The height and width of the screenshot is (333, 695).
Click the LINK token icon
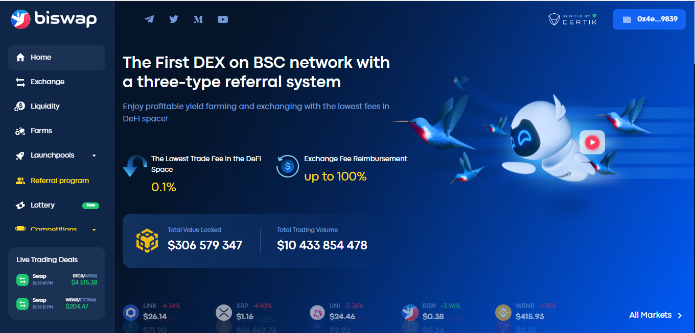[131, 312]
